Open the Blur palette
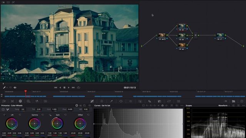The height and width of the screenshot is (138, 246). point(150,101)
